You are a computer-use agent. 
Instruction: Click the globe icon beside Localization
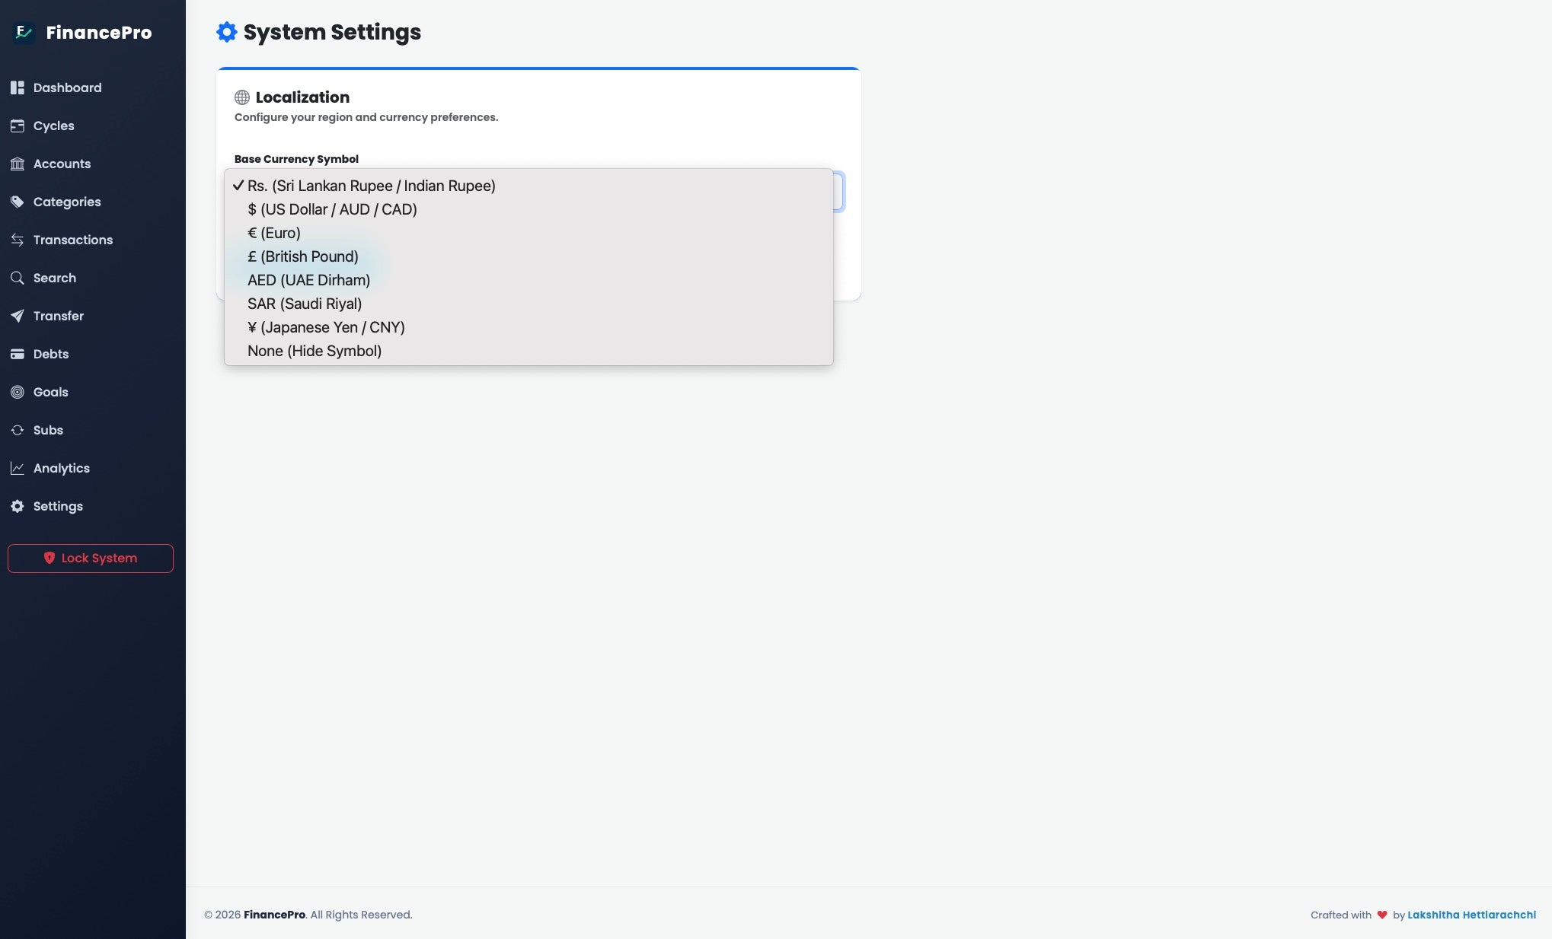point(242,97)
